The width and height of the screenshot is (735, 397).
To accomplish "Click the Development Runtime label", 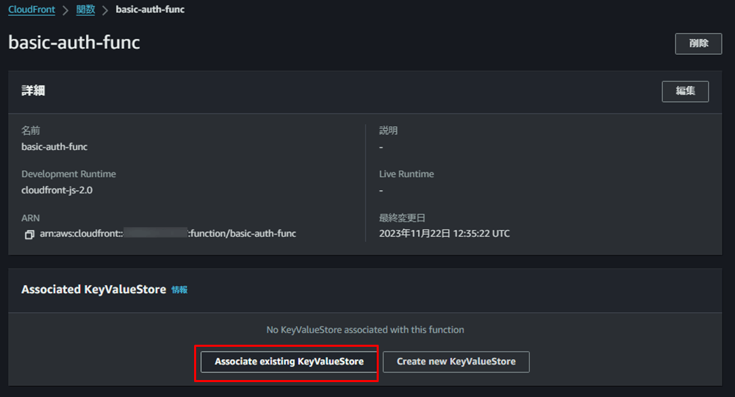I will coord(69,174).
